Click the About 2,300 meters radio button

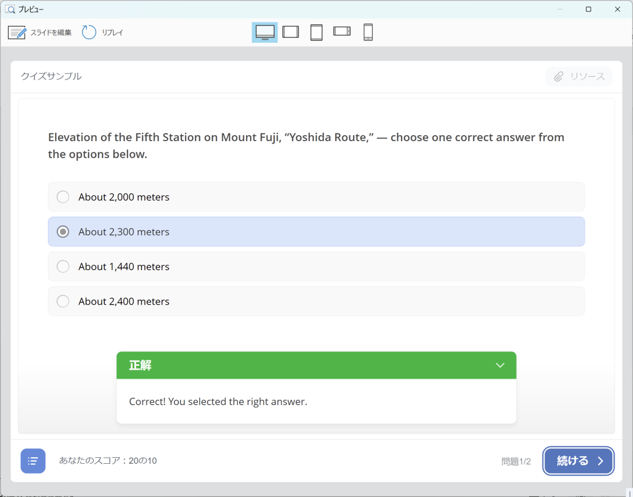pos(63,232)
